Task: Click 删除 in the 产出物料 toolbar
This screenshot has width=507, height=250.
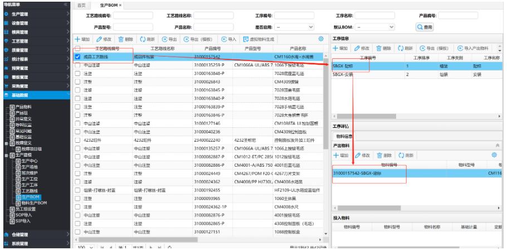Action: coord(384,155)
